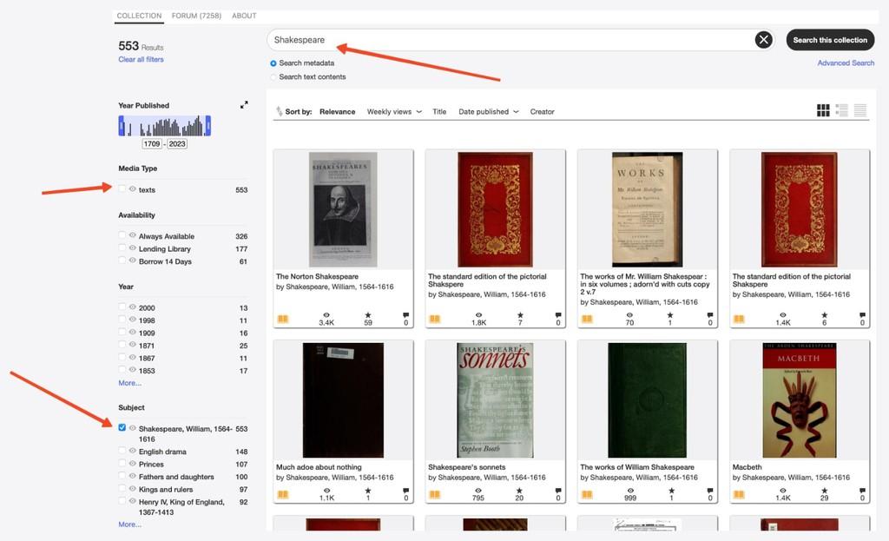The image size is (889, 541).
Task: Hide English drama subject via eye icon
Action: click(132, 451)
